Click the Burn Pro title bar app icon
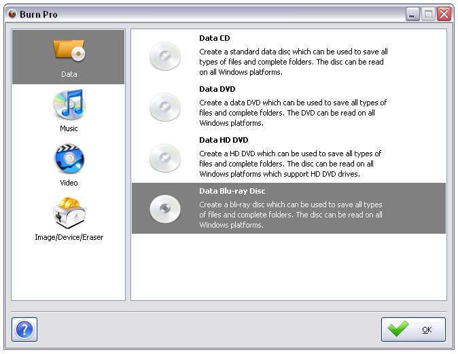The image size is (458, 354). click(12, 14)
